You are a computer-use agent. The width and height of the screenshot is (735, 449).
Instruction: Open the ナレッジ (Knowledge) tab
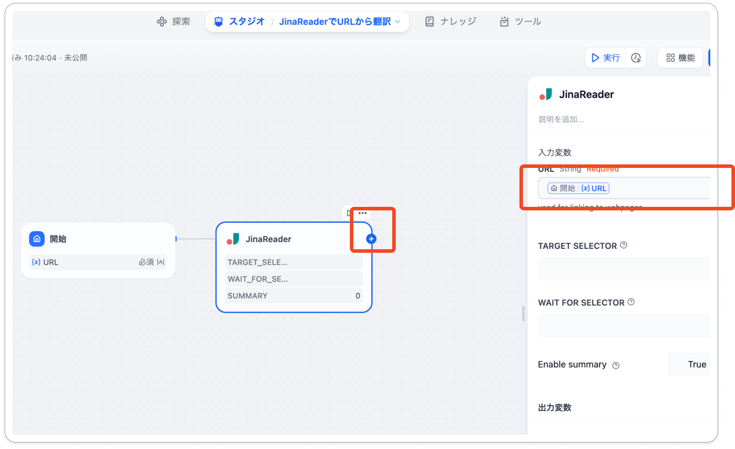click(451, 21)
